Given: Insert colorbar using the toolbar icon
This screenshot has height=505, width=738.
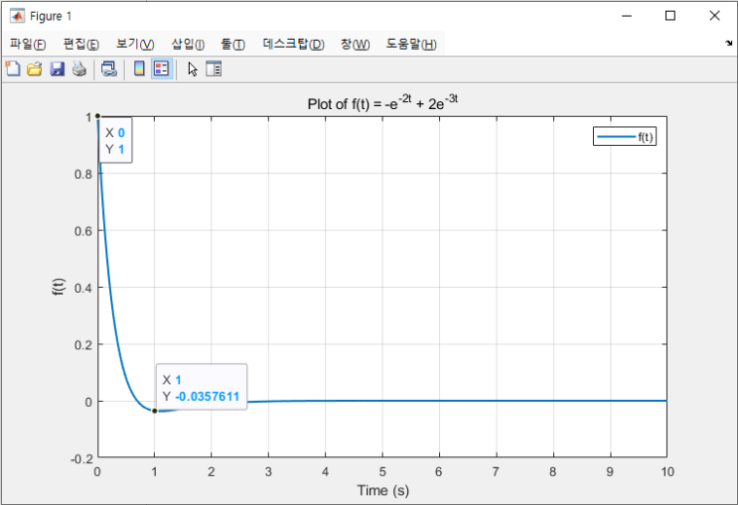Looking at the screenshot, I should 139,69.
